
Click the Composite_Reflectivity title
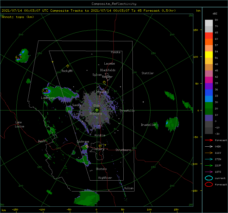(114, 4)
